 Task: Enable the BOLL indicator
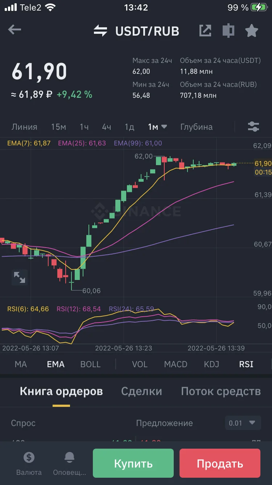[x=90, y=364]
